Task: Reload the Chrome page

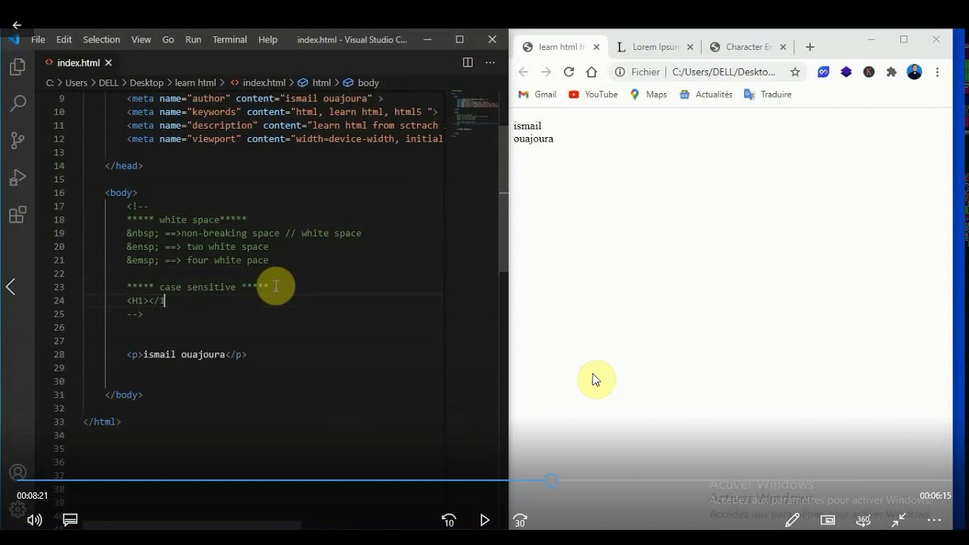Action: (x=569, y=72)
